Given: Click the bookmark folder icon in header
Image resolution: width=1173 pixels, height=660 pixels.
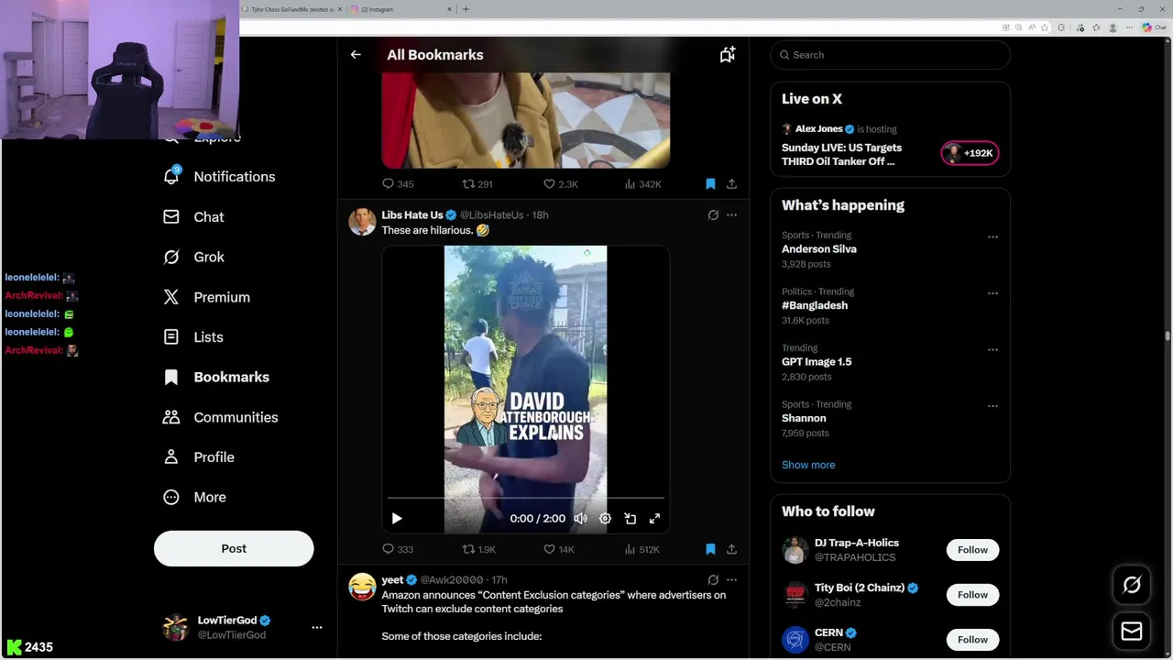Looking at the screenshot, I should point(728,55).
